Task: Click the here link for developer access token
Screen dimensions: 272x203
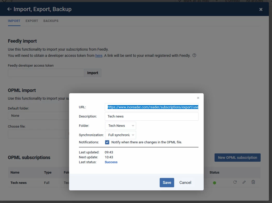Action: pyautogui.click(x=99, y=55)
